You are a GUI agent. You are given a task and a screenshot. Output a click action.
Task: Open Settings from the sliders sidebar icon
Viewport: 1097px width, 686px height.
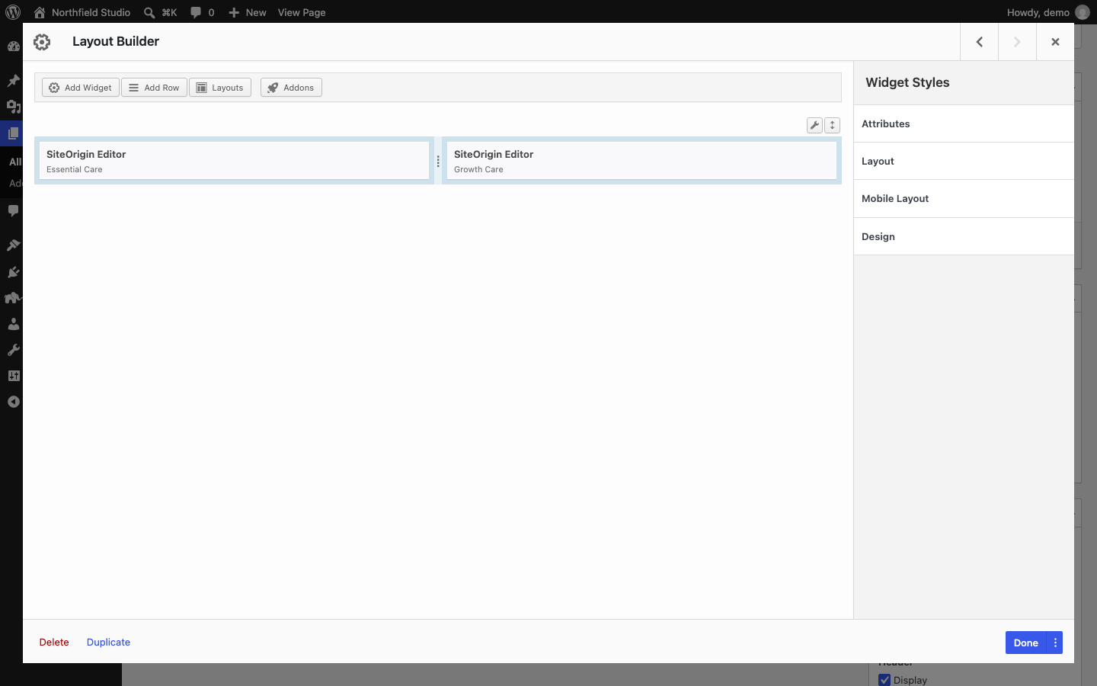click(13, 376)
